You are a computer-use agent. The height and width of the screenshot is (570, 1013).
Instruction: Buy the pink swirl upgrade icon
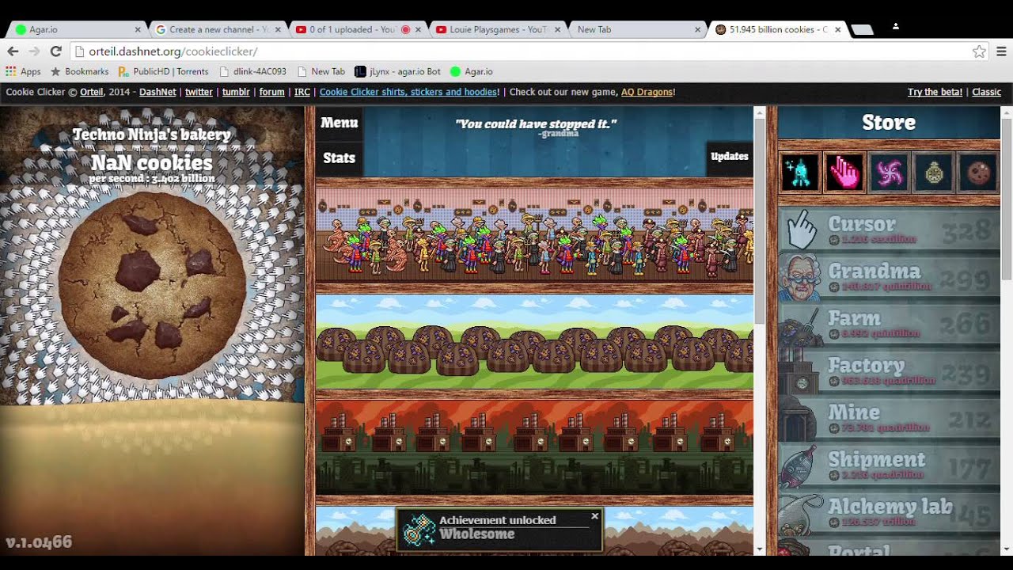[889, 173]
